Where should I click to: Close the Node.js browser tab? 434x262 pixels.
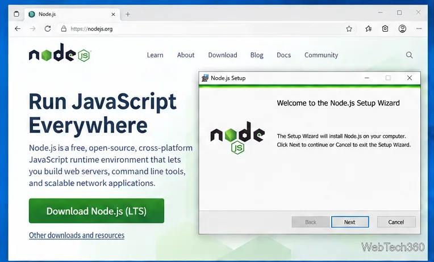(x=113, y=14)
